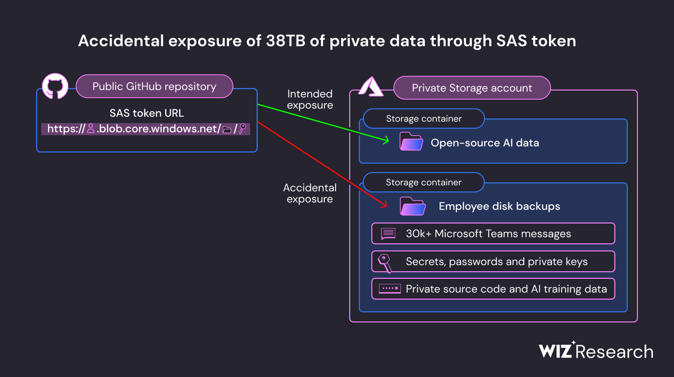Click the user icon in the SAS URL
Viewport: 674px width, 377px height.
(x=92, y=129)
